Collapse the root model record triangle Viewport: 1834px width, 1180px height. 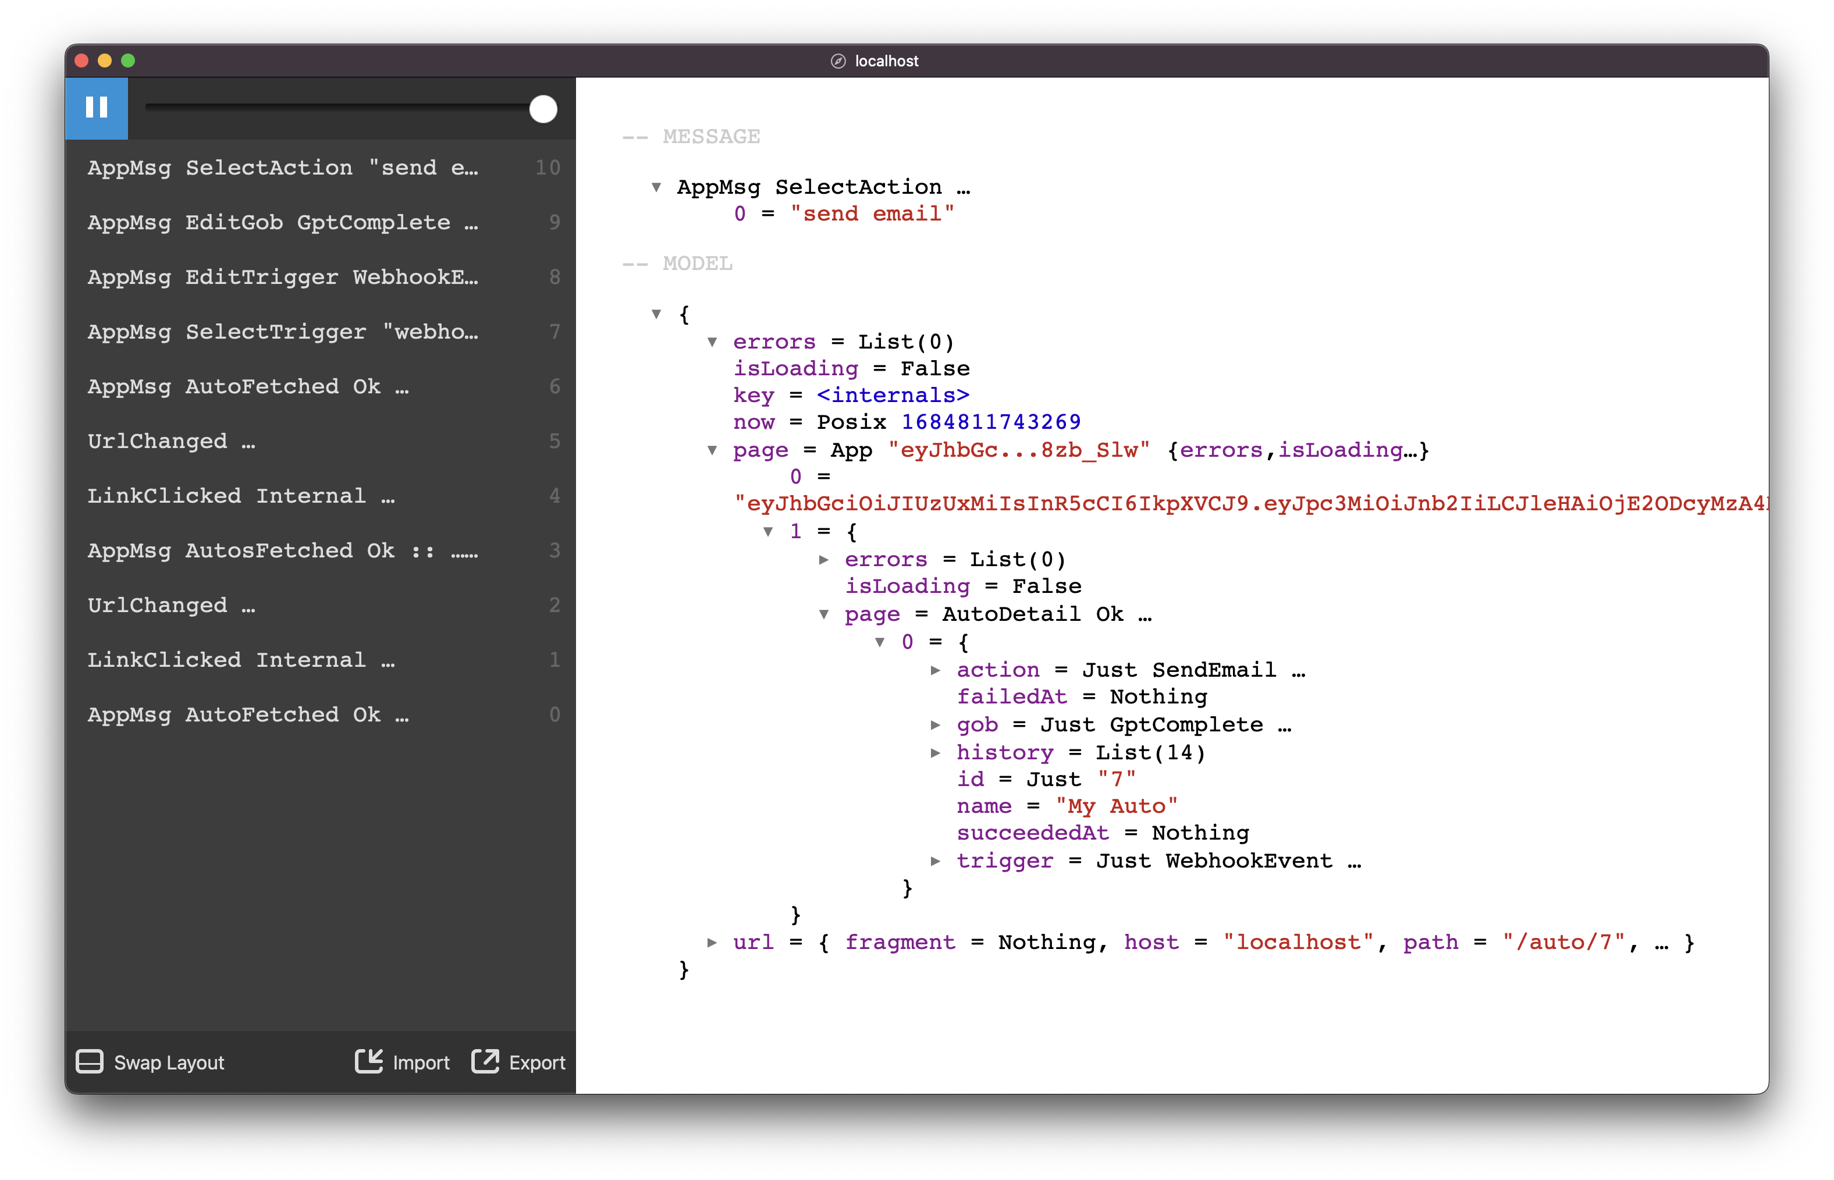(x=656, y=314)
